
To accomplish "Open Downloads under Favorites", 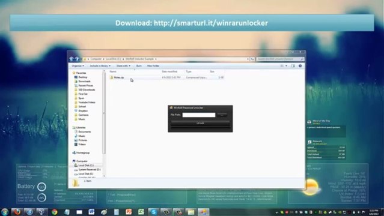I will point(84,81).
